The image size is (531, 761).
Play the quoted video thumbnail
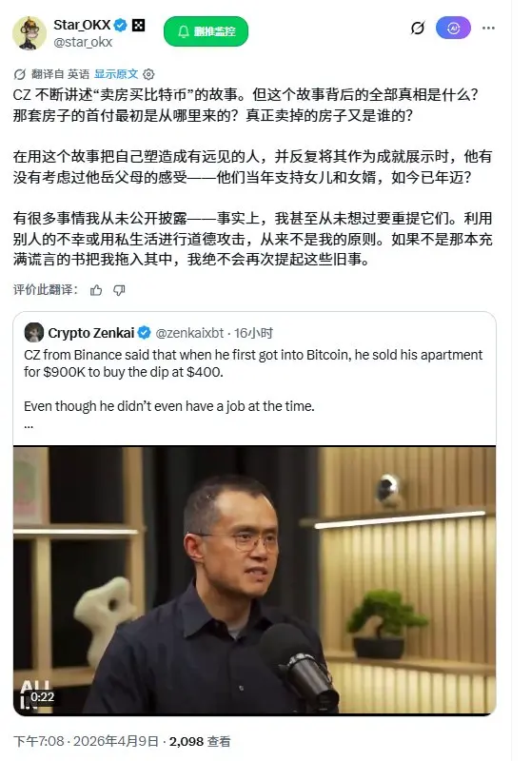(x=254, y=580)
